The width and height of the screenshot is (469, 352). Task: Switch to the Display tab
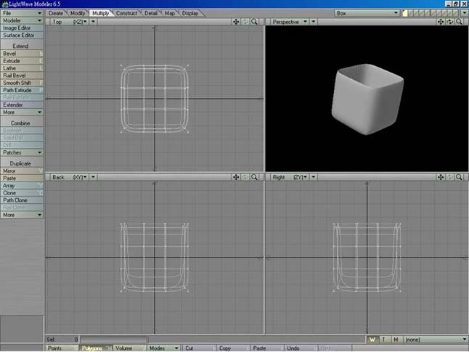[x=190, y=13]
